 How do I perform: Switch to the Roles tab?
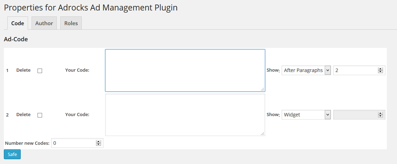[x=71, y=23]
